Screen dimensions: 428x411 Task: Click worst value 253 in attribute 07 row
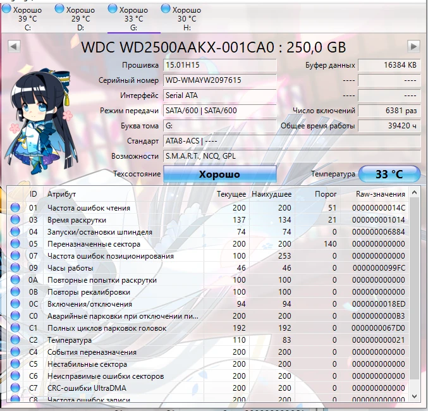point(284,256)
